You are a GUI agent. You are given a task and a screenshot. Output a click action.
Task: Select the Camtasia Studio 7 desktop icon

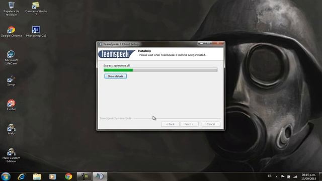[36, 9]
